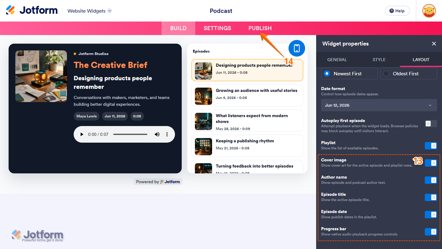Turn off the Playlist toggle

431,146
